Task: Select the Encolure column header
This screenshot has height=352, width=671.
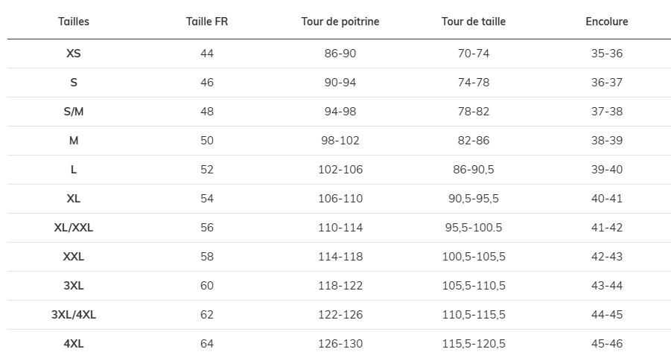Action: click(607, 22)
